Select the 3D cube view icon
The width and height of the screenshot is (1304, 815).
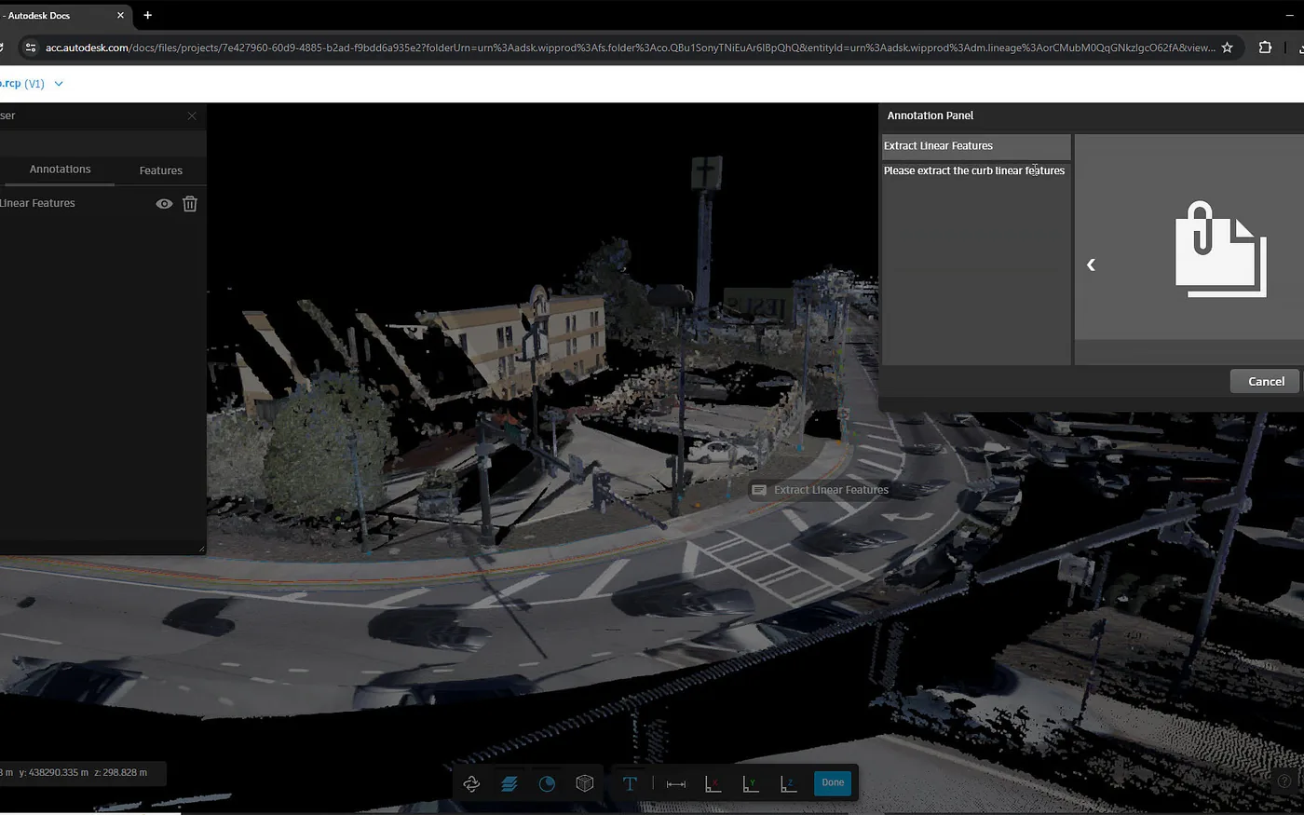585,783
